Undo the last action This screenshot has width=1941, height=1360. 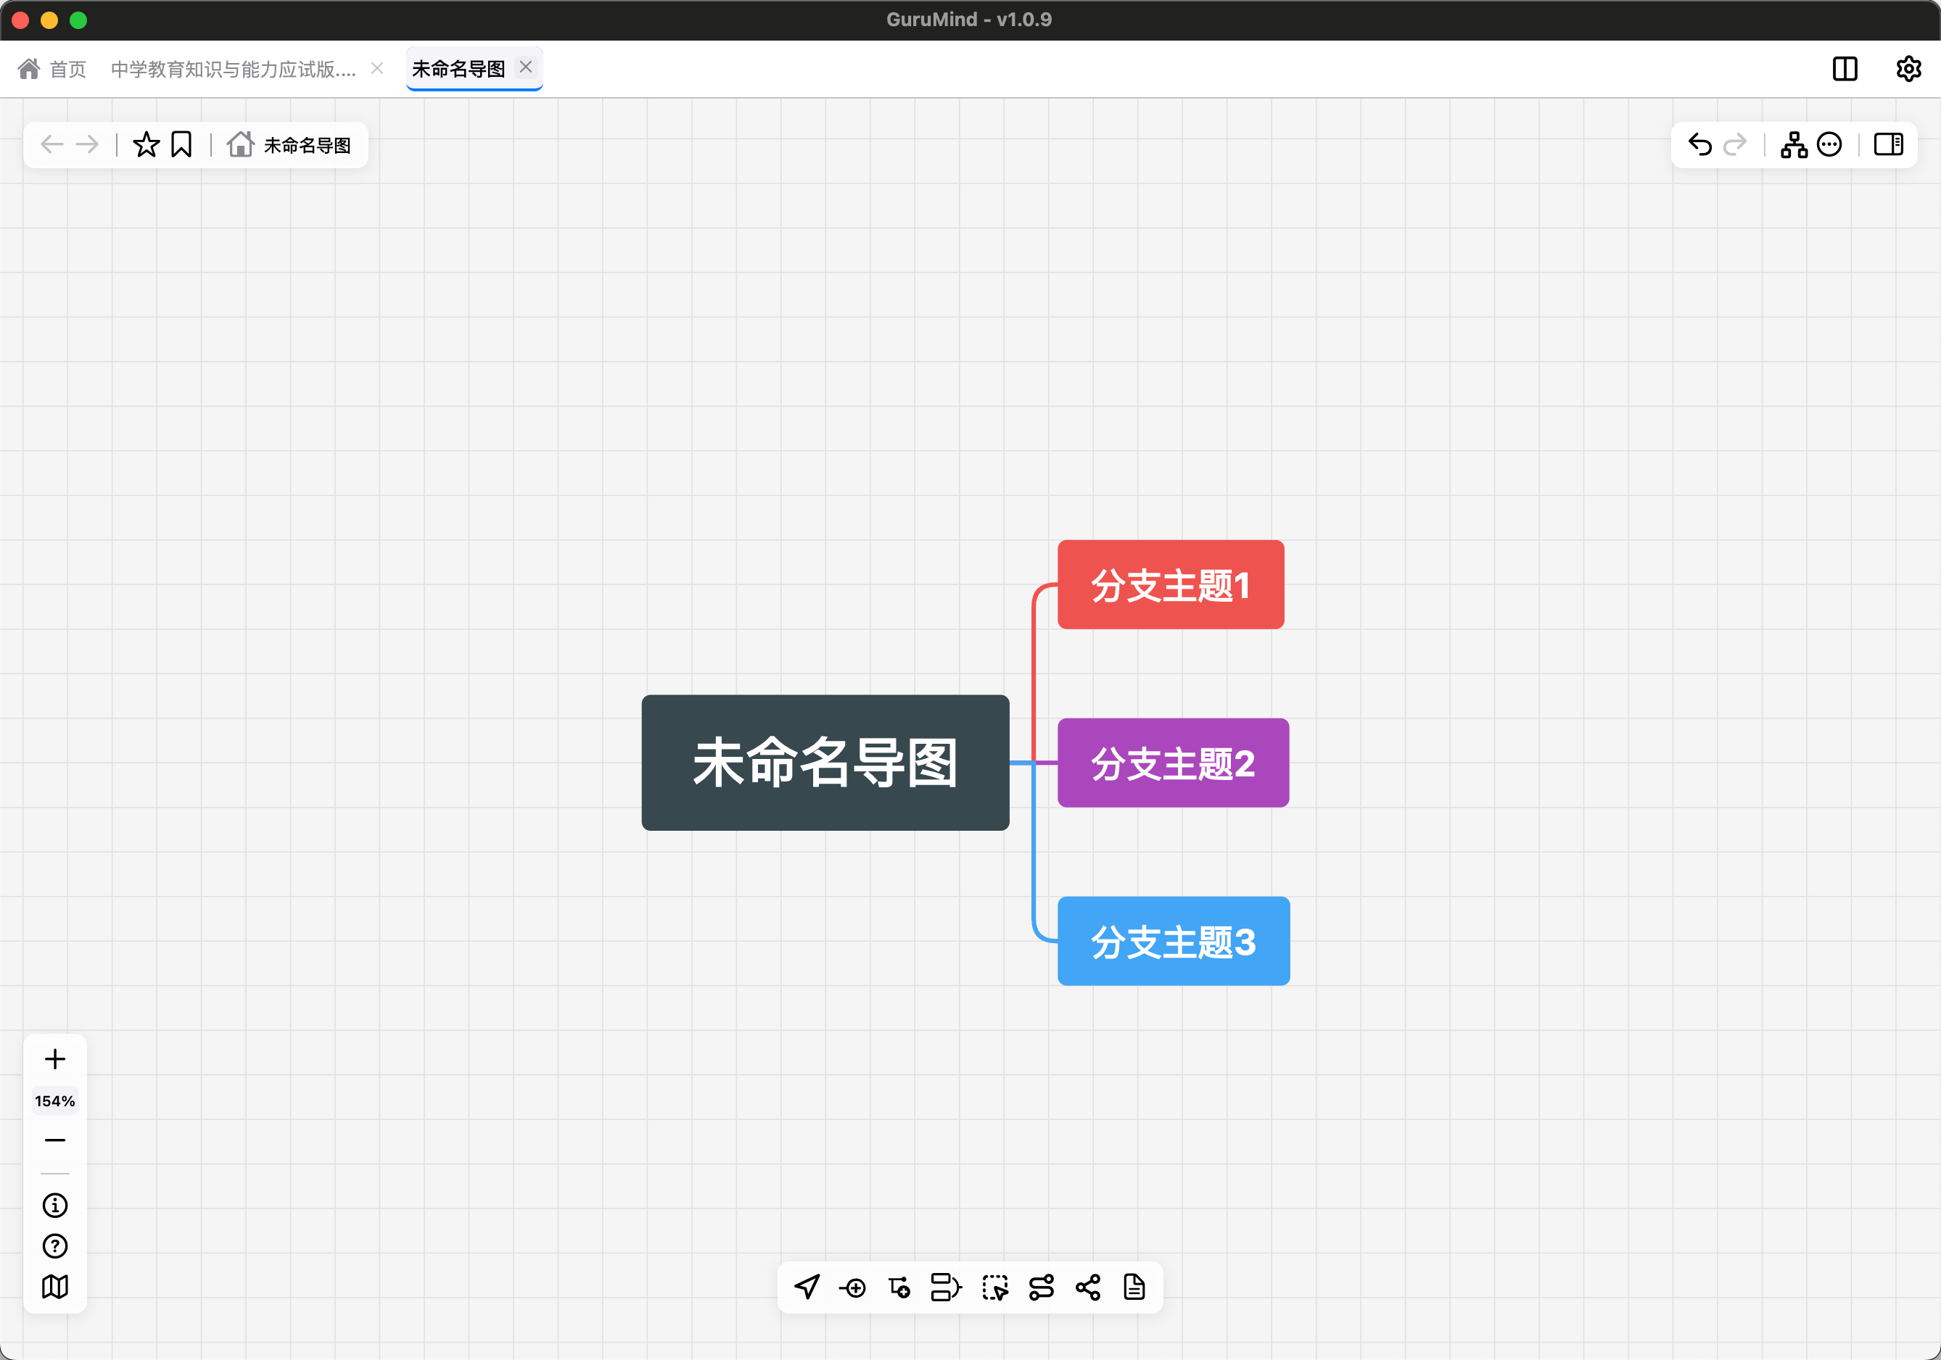[x=1702, y=144]
